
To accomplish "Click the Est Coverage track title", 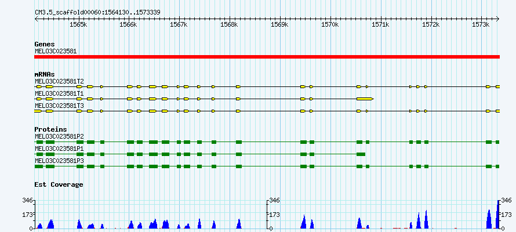I will 59,184.
